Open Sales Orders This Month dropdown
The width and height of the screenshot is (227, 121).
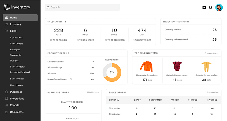[x=212, y=92]
